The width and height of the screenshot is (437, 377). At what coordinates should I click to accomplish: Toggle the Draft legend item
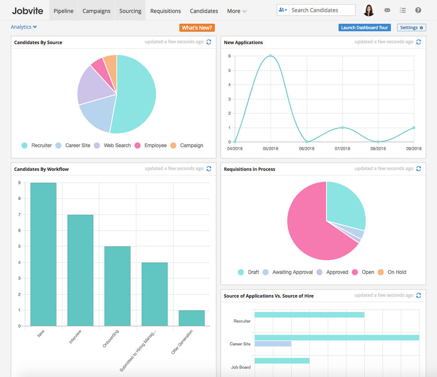pos(249,272)
